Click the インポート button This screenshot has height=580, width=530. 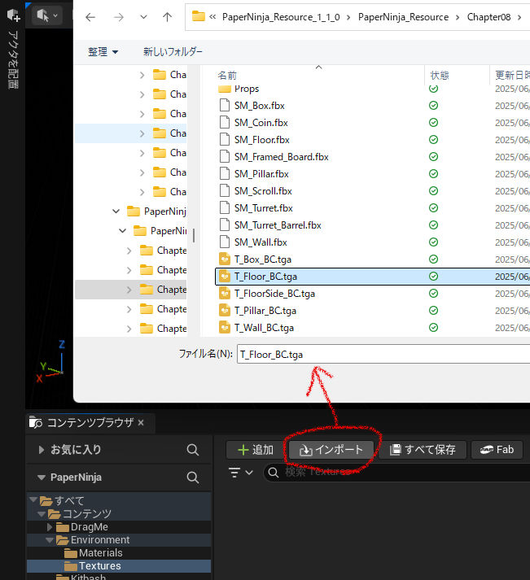(x=331, y=450)
